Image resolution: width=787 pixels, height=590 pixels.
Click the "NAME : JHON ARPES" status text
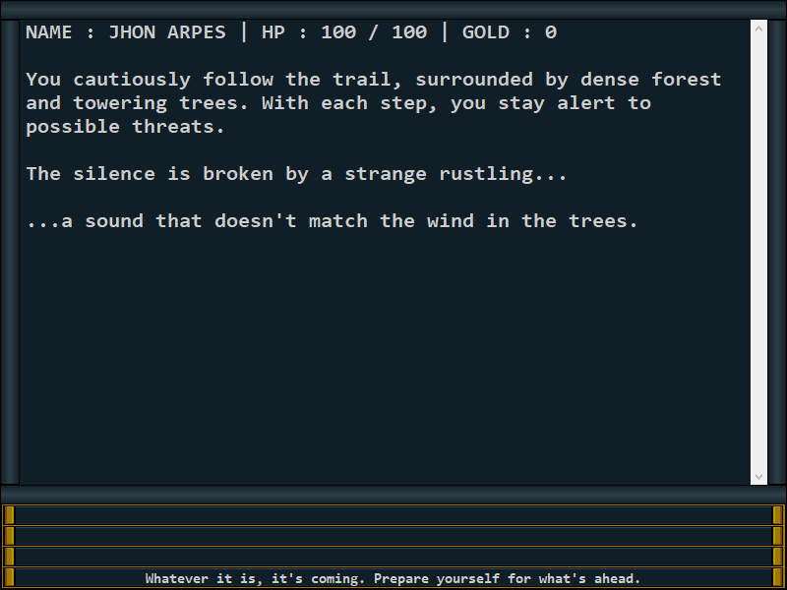click(x=126, y=32)
